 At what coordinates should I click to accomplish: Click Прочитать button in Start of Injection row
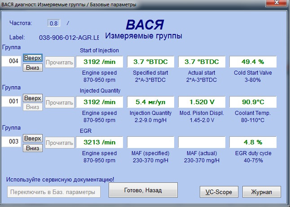pyautogui.click(x=60, y=62)
